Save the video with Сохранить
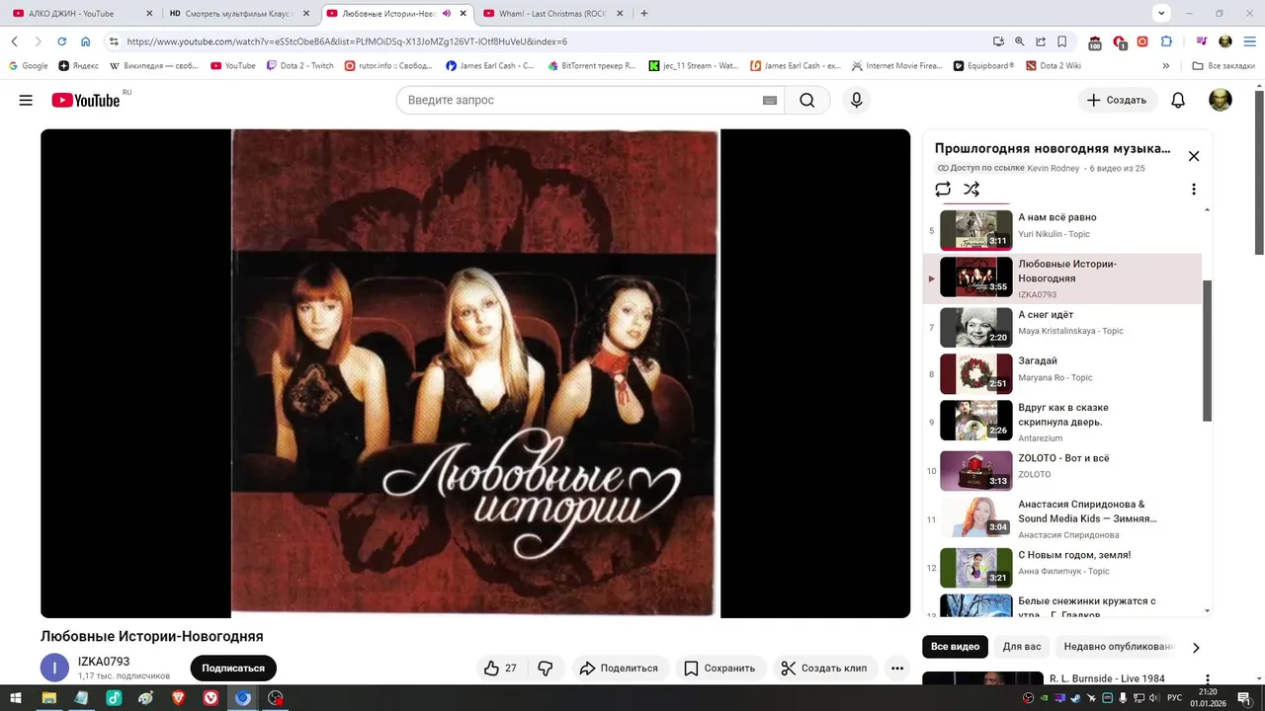The width and height of the screenshot is (1265, 711). pos(719,669)
